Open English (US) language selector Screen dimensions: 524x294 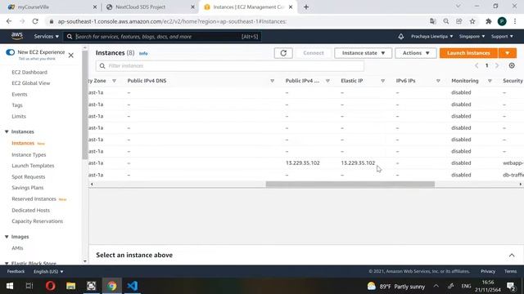[x=48, y=272]
